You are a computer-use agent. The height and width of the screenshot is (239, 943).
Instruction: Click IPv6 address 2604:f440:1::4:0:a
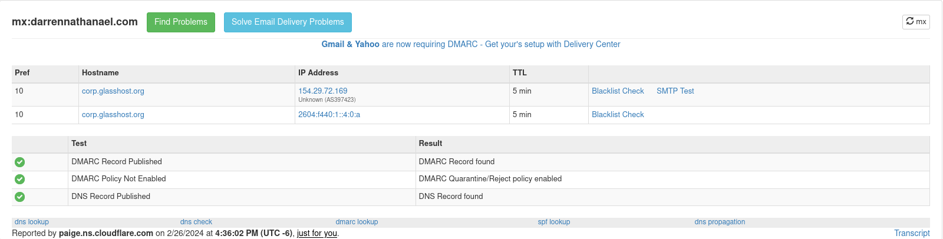329,115
